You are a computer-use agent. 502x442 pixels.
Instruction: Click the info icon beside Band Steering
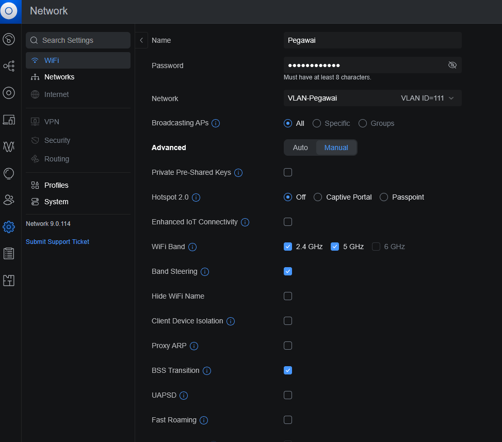(x=205, y=272)
